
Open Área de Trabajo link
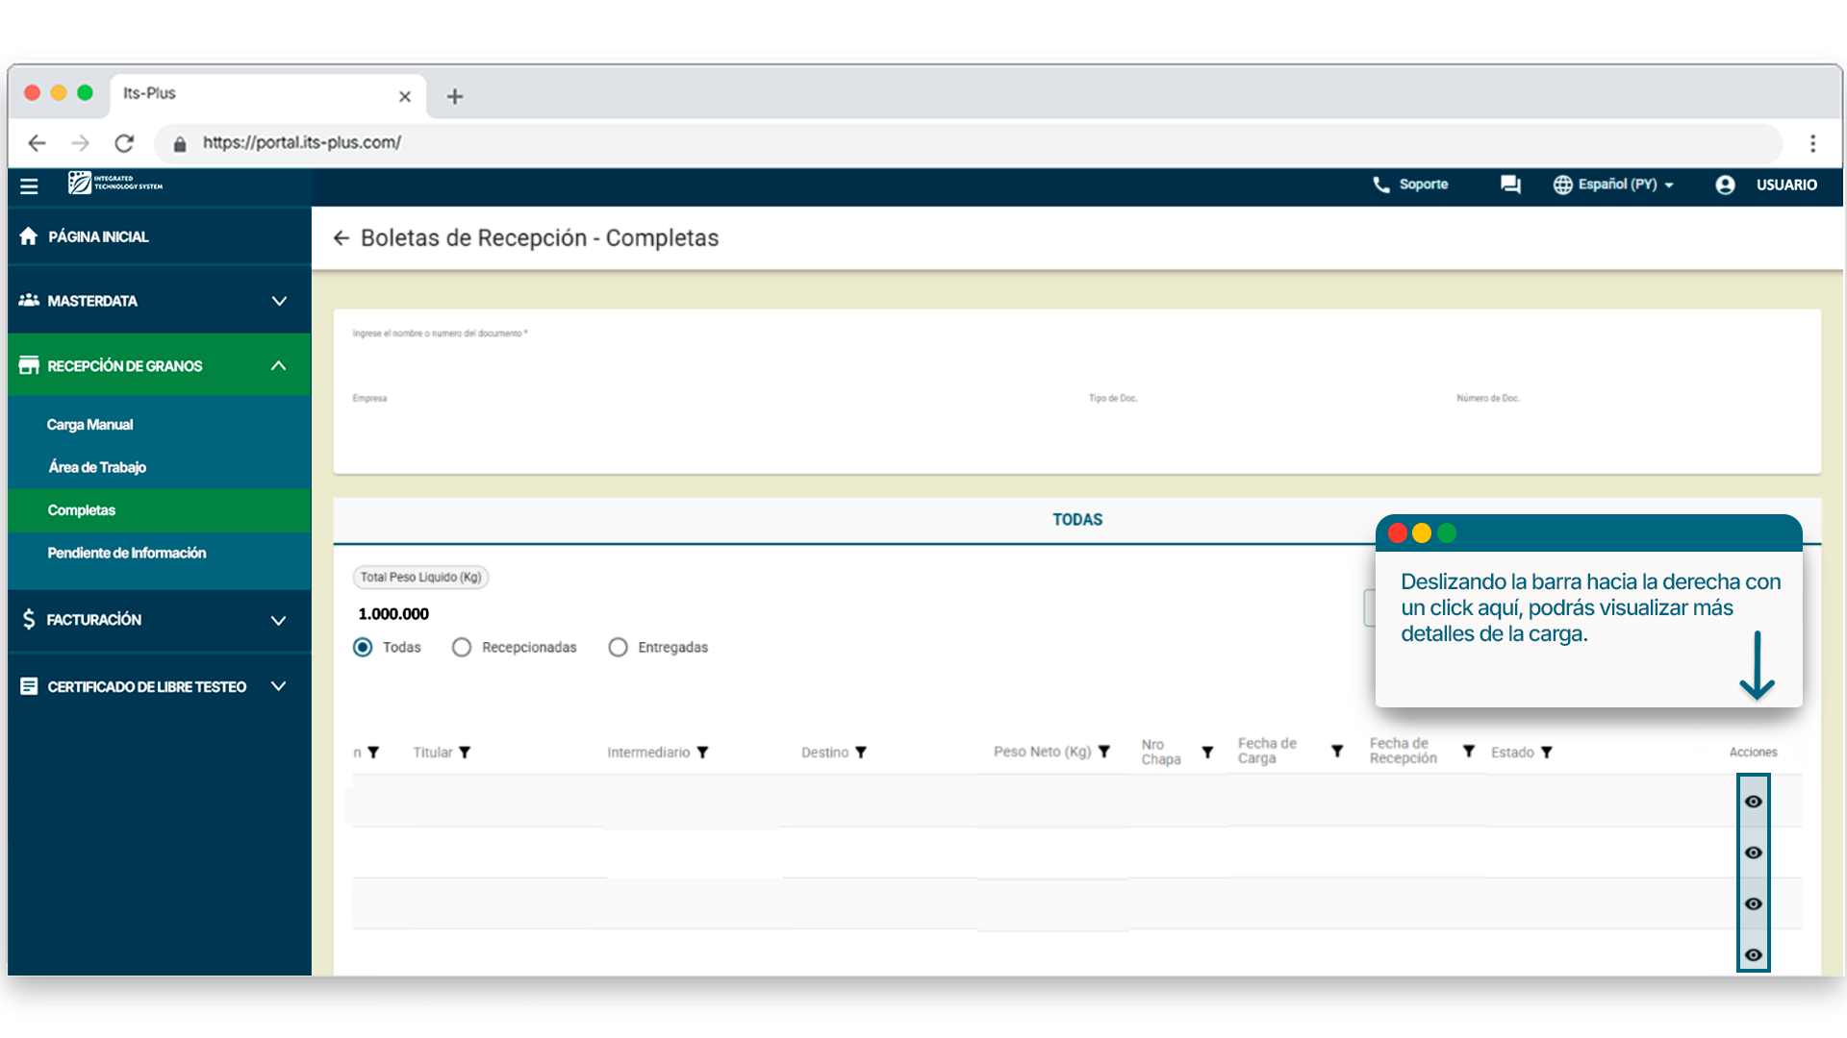click(97, 467)
